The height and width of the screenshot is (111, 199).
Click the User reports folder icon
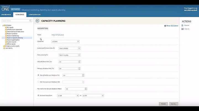point(4,48)
